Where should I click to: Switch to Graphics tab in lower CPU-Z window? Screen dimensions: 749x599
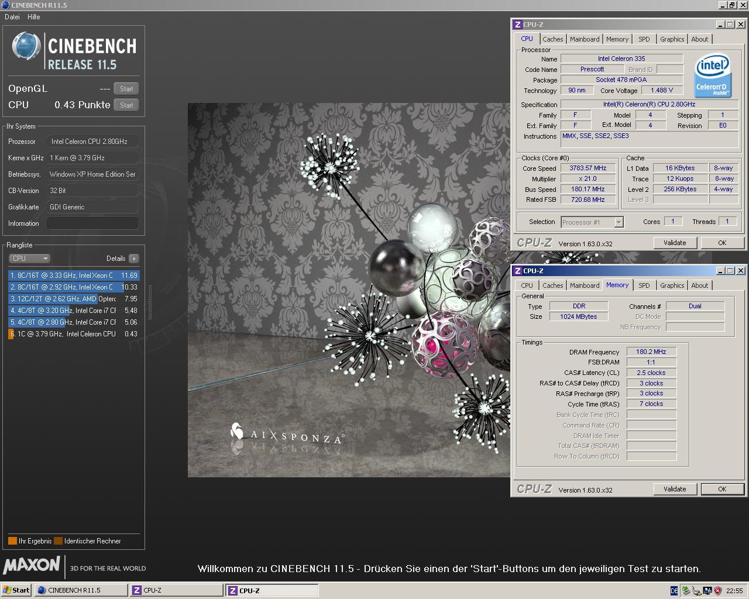(x=672, y=285)
